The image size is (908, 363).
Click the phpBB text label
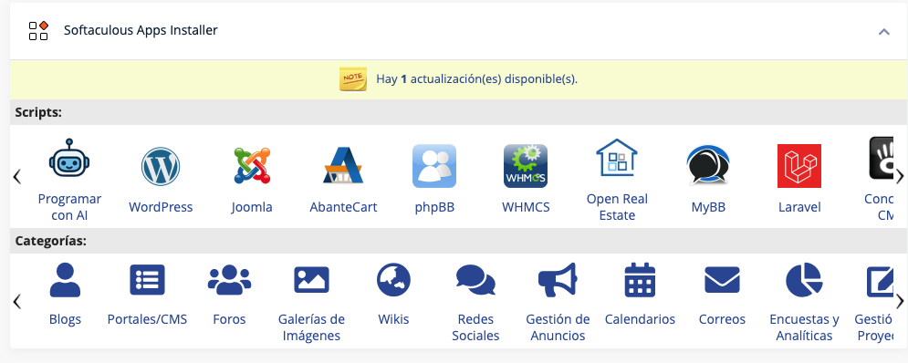tap(434, 207)
